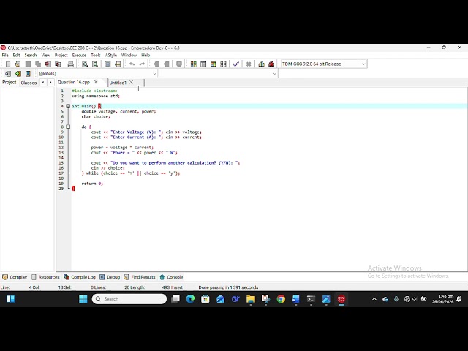Click the Stop execution X icon
Viewport: 468px width, 351px height.
pyautogui.click(x=249, y=64)
